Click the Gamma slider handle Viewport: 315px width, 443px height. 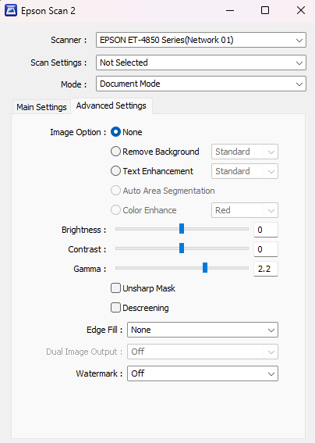[205, 267]
